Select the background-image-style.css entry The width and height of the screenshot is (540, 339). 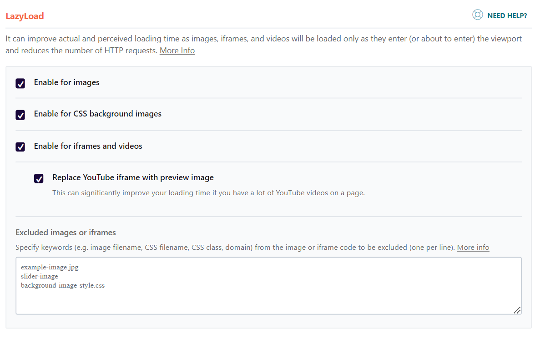click(63, 285)
